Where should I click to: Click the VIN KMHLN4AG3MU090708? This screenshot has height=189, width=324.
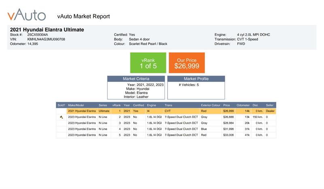tap(46, 39)
